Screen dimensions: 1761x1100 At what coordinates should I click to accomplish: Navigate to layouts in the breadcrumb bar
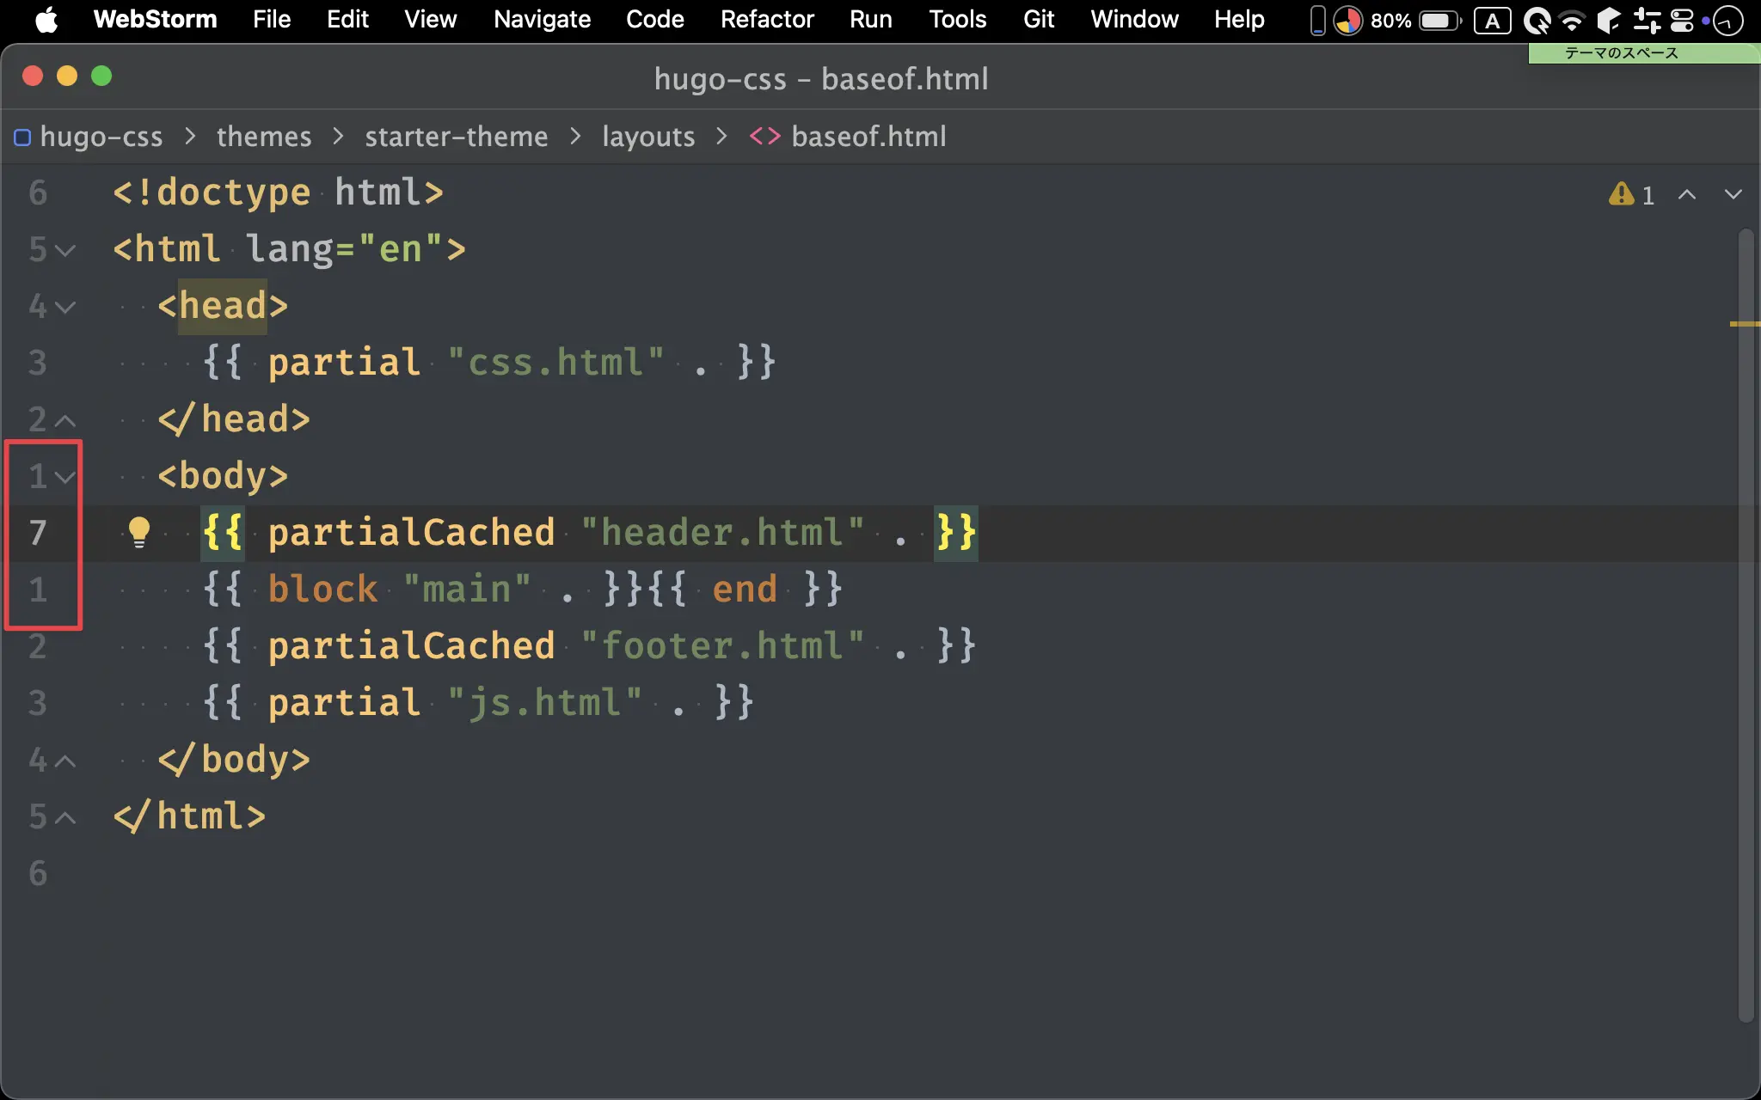pyautogui.click(x=647, y=137)
